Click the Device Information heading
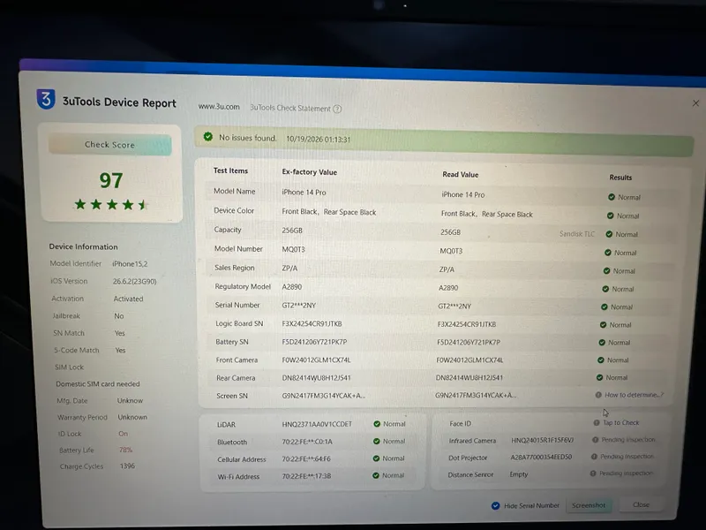706x530 pixels. coord(83,246)
